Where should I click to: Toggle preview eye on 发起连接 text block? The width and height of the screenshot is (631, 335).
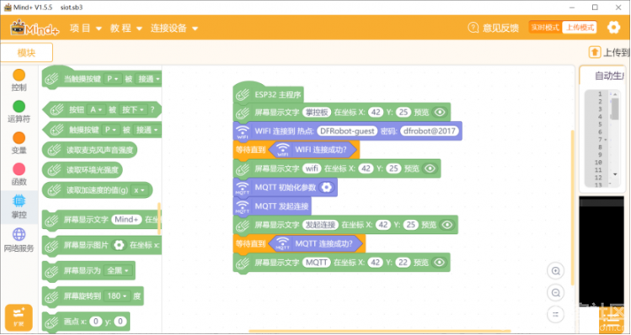point(447,225)
